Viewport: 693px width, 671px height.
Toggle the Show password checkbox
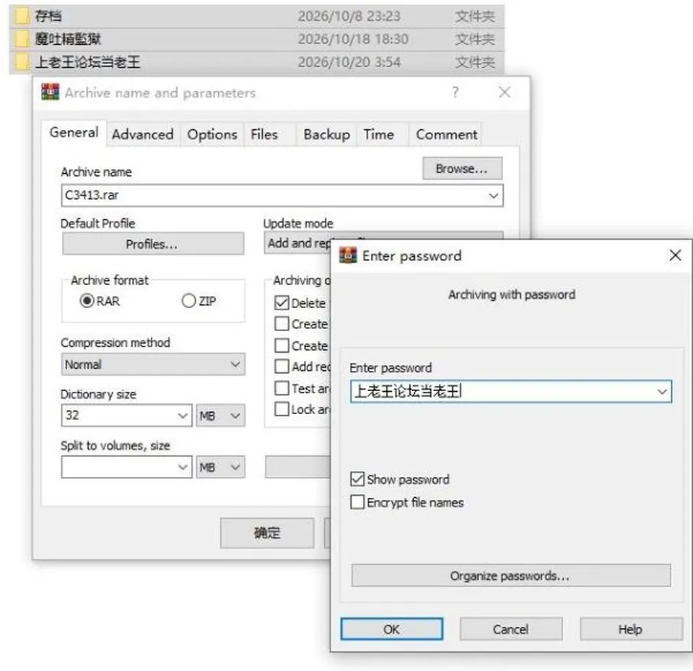pyautogui.click(x=357, y=479)
